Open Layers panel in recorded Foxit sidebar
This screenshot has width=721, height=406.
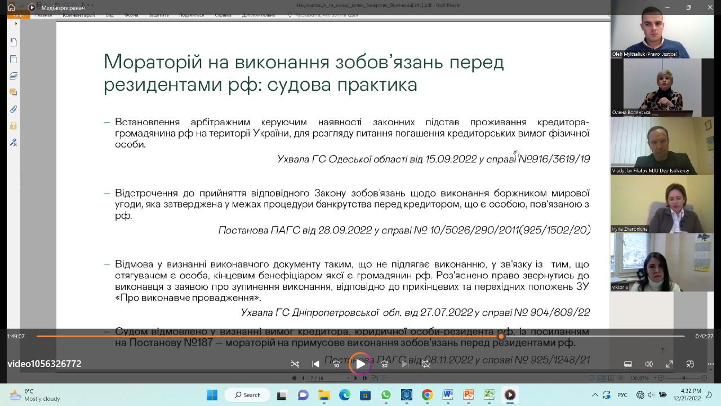pos(14,76)
